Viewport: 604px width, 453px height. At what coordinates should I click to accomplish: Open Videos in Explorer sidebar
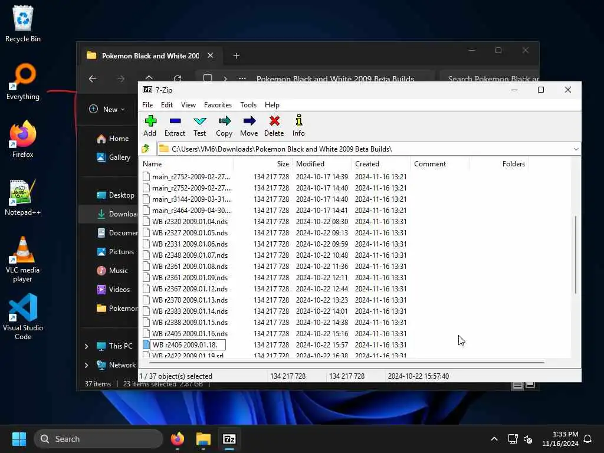(x=113, y=290)
